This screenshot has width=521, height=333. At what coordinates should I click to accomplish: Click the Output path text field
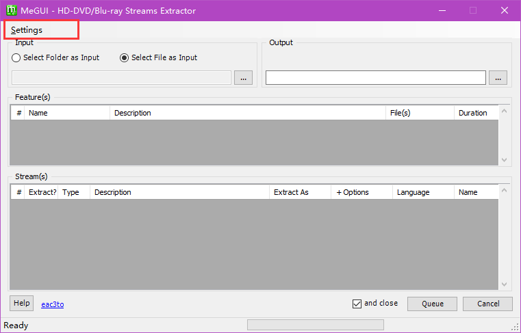click(x=375, y=78)
